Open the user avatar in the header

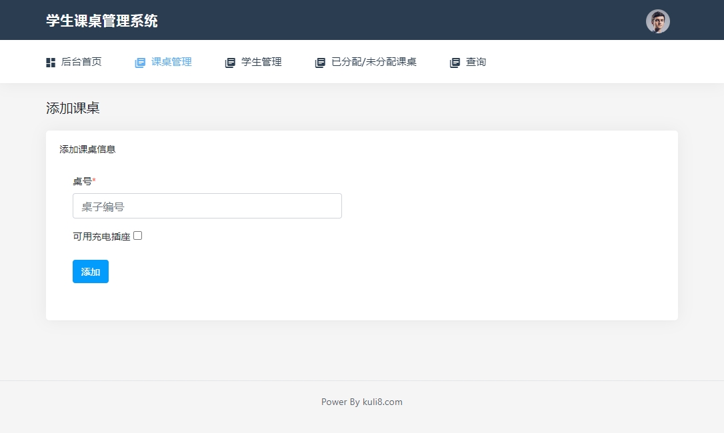pos(657,21)
